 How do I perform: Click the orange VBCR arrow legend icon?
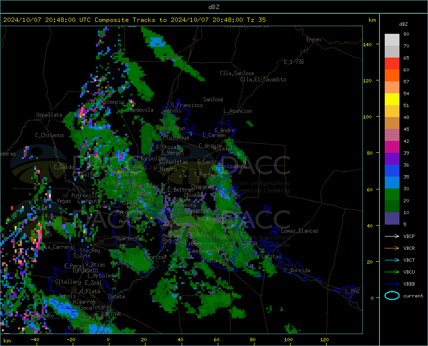click(392, 248)
